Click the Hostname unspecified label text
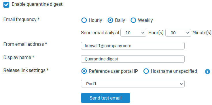 click(x=174, y=71)
